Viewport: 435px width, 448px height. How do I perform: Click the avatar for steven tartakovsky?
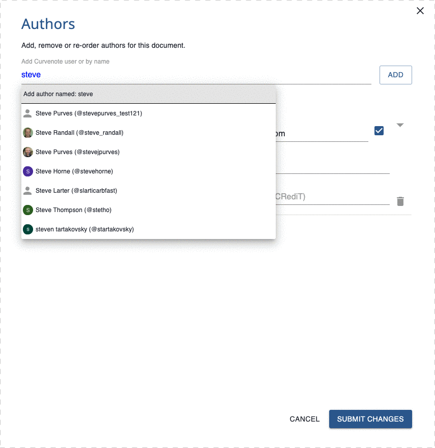(28, 229)
